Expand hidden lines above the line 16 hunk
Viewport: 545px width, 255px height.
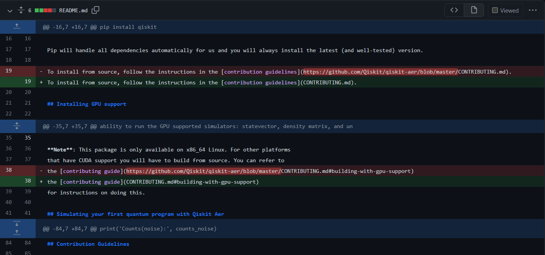17,27
